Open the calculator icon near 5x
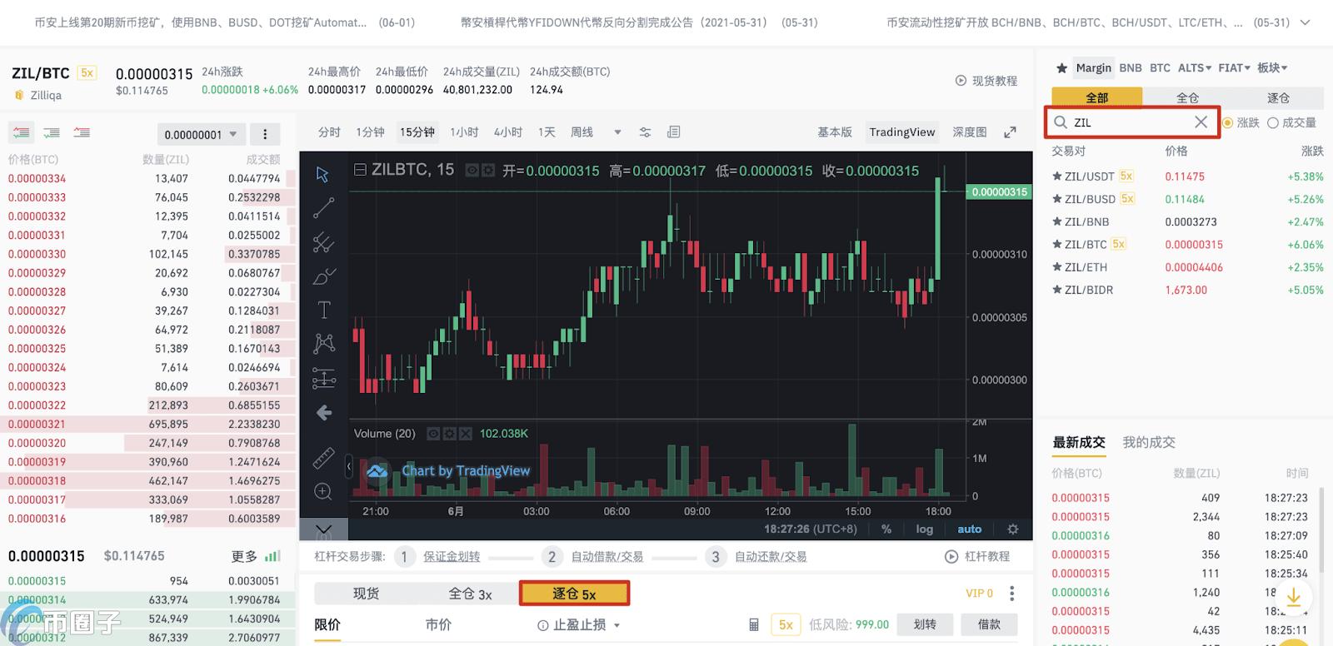 pos(754,624)
